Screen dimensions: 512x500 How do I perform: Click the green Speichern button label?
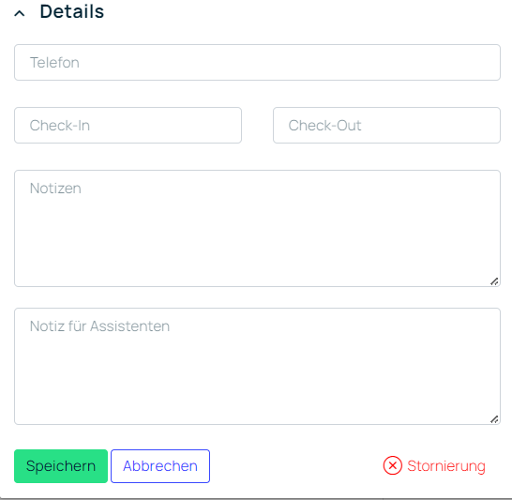tap(61, 466)
